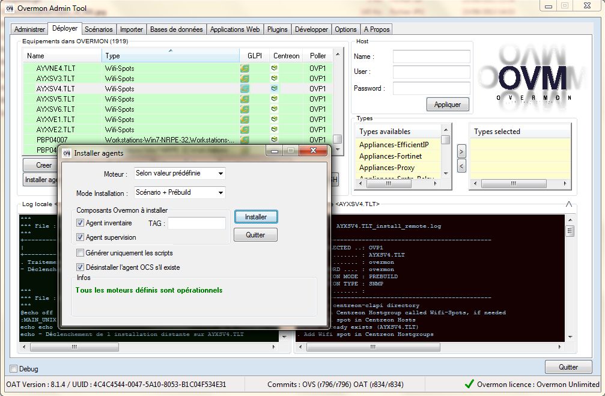605x396 pixels.
Task: Open the Options tab
Action: coord(345,29)
